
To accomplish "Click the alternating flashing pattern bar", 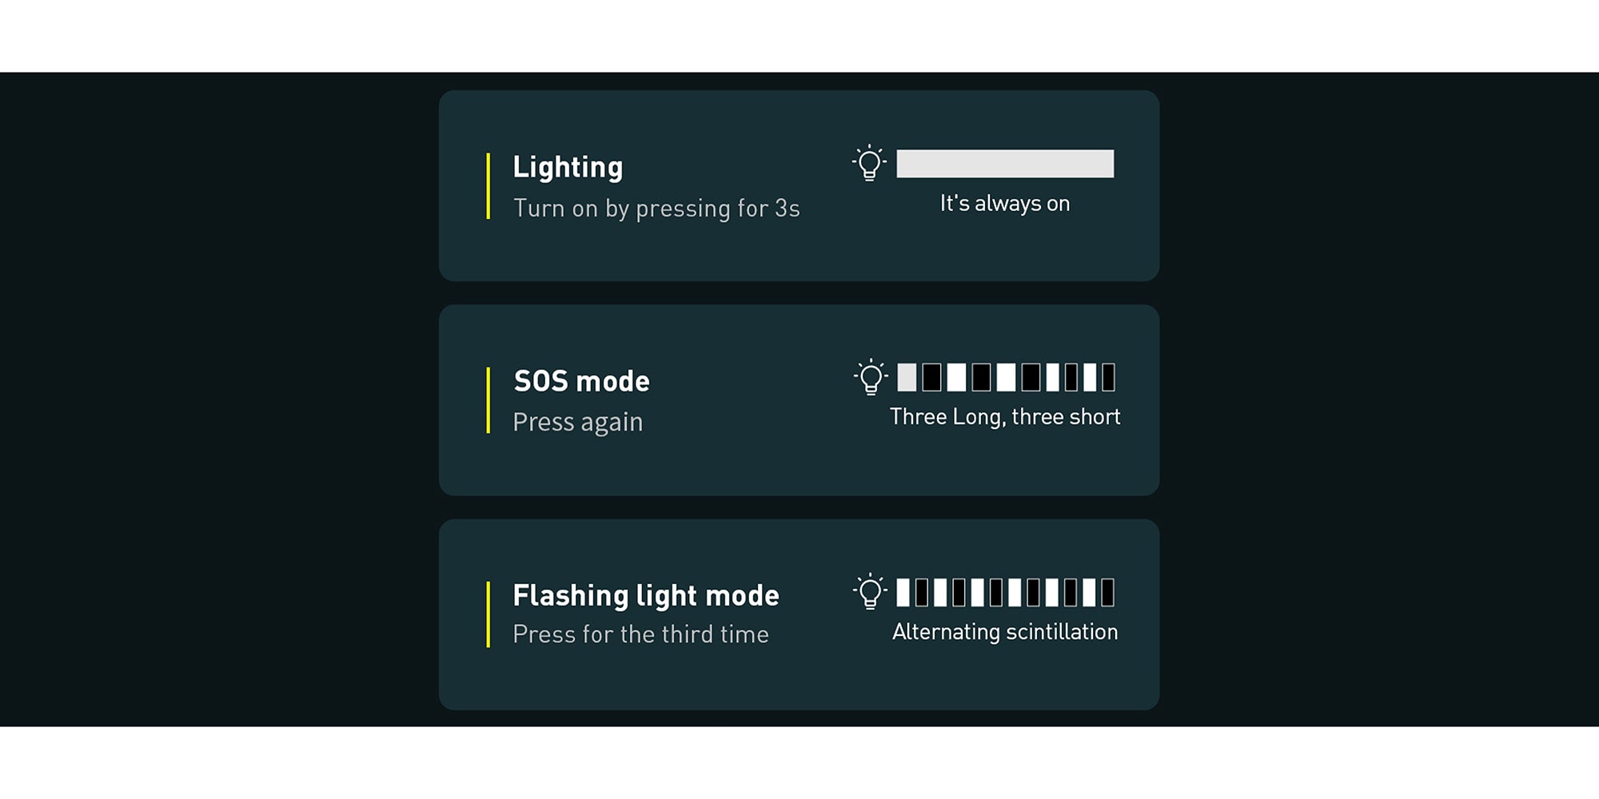I will click(1005, 593).
